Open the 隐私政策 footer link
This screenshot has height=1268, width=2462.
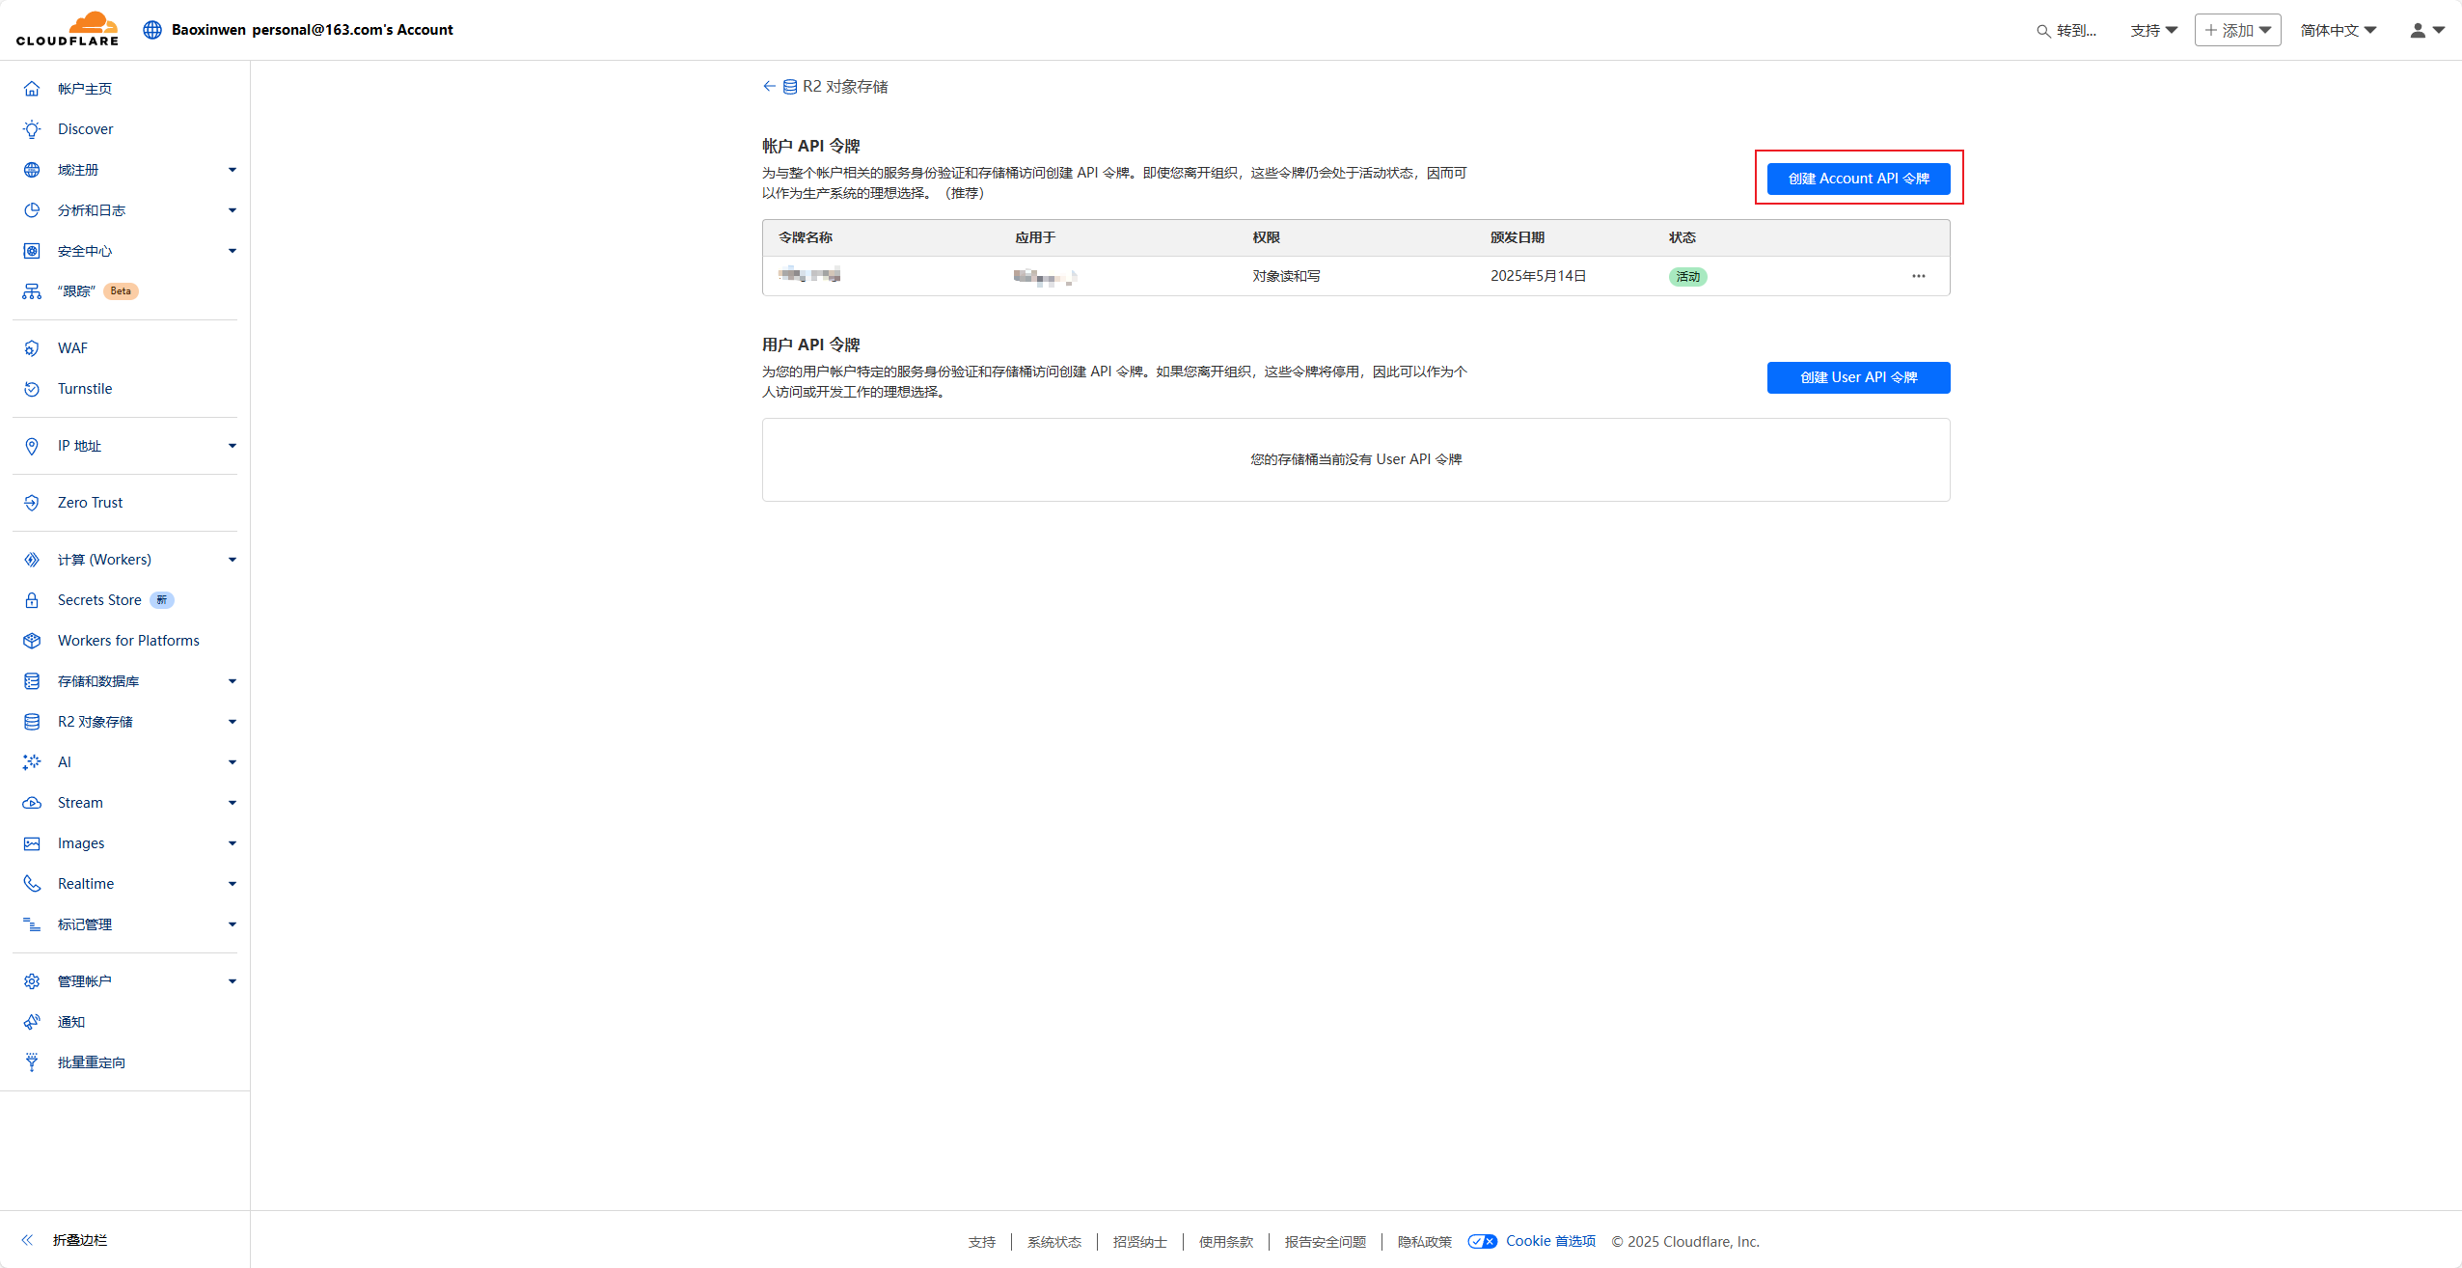coord(1424,1242)
